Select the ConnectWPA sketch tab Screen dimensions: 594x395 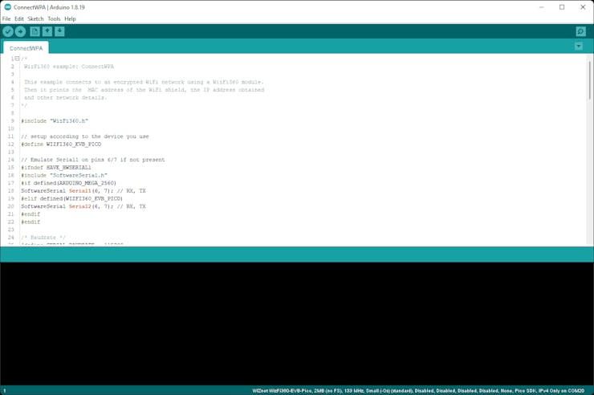tap(26, 47)
